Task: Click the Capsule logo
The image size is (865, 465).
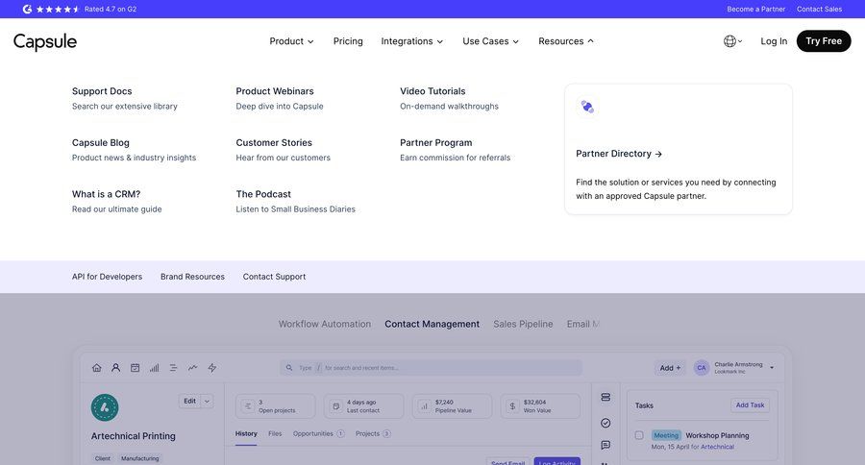Action: [45, 41]
